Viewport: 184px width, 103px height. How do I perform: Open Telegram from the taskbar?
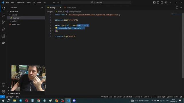pyautogui.click(x=21, y=100)
